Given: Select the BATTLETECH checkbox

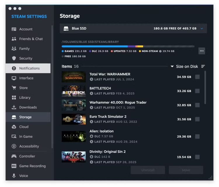Looking at the screenshot, I should 197,91.
